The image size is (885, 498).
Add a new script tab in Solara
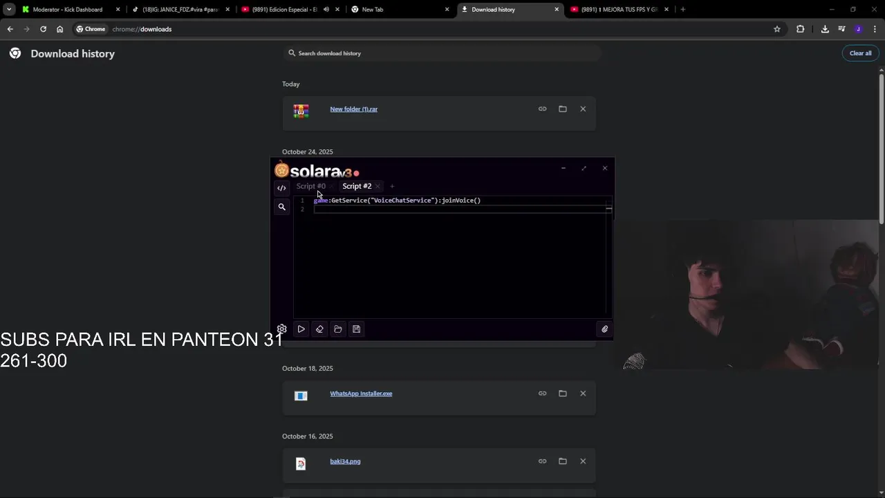[x=392, y=186]
